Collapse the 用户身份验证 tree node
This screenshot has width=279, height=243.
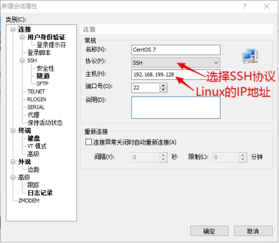22,37
